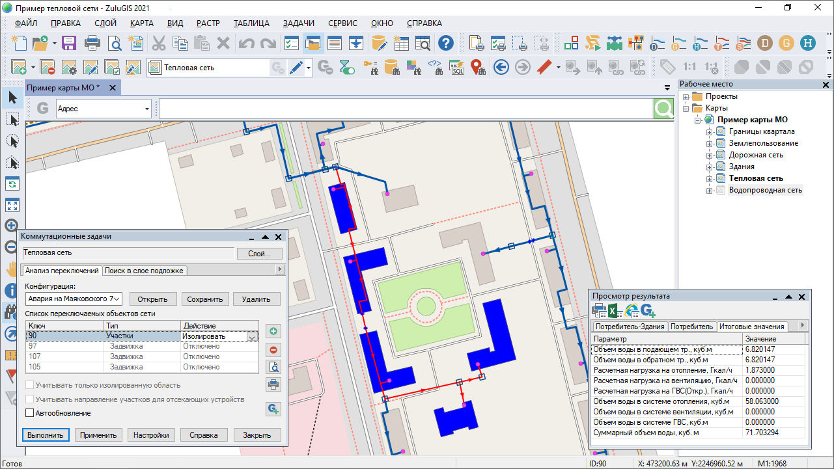The image size is (834, 469).
Task: Expand the Проекты tree node
Action: tap(686, 96)
